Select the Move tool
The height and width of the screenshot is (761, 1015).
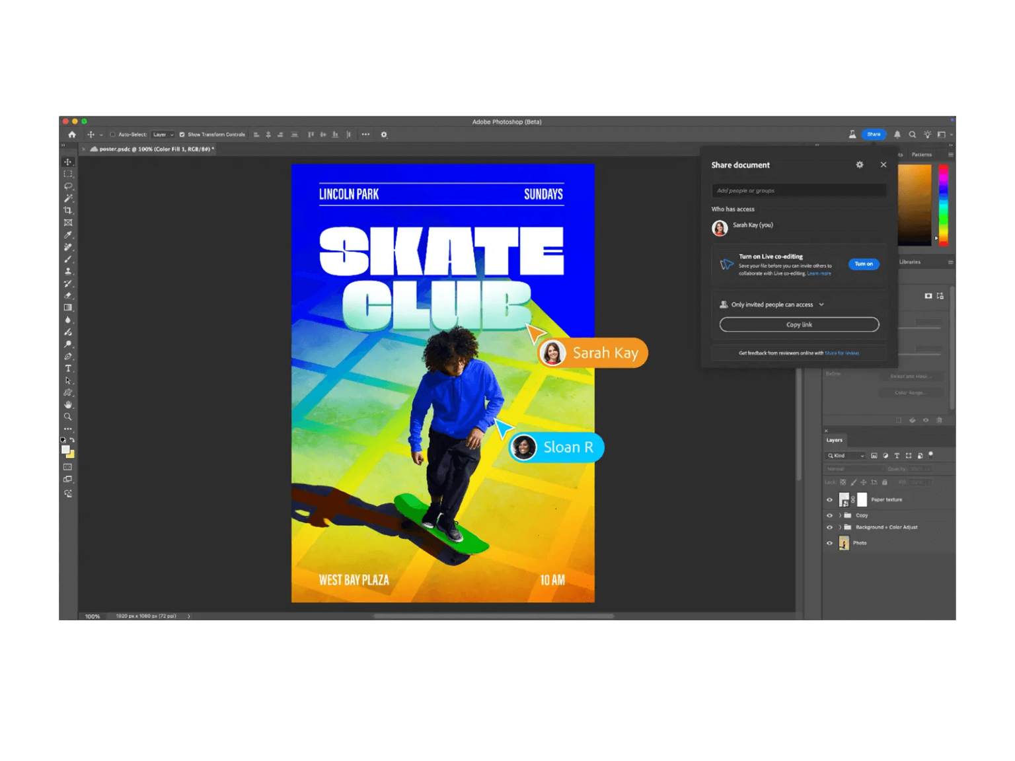click(68, 162)
